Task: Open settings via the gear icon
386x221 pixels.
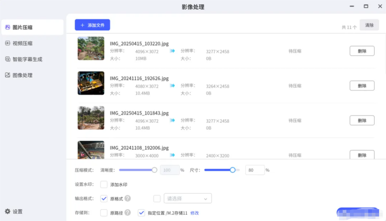Action: tap(8, 211)
